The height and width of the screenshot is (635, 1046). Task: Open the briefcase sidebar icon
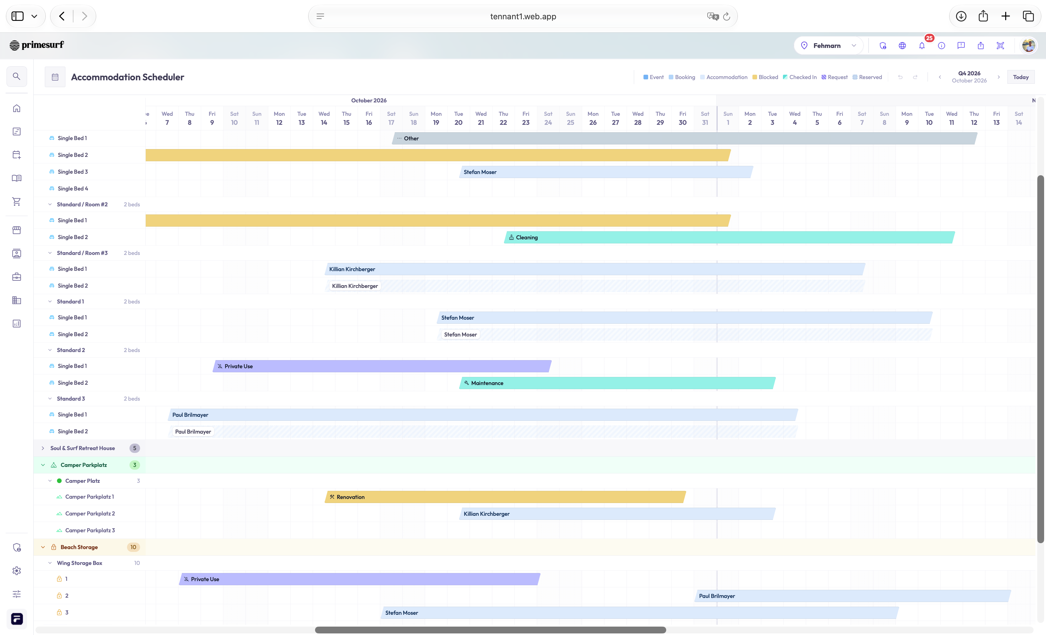click(16, 277)
